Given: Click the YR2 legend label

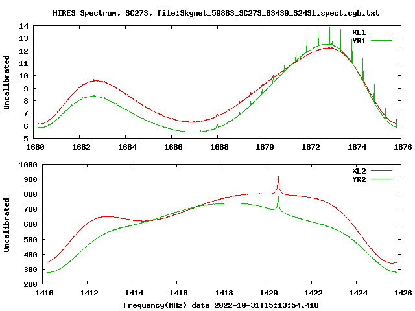Looking at the screenshot, I should (x=359, y=179).
